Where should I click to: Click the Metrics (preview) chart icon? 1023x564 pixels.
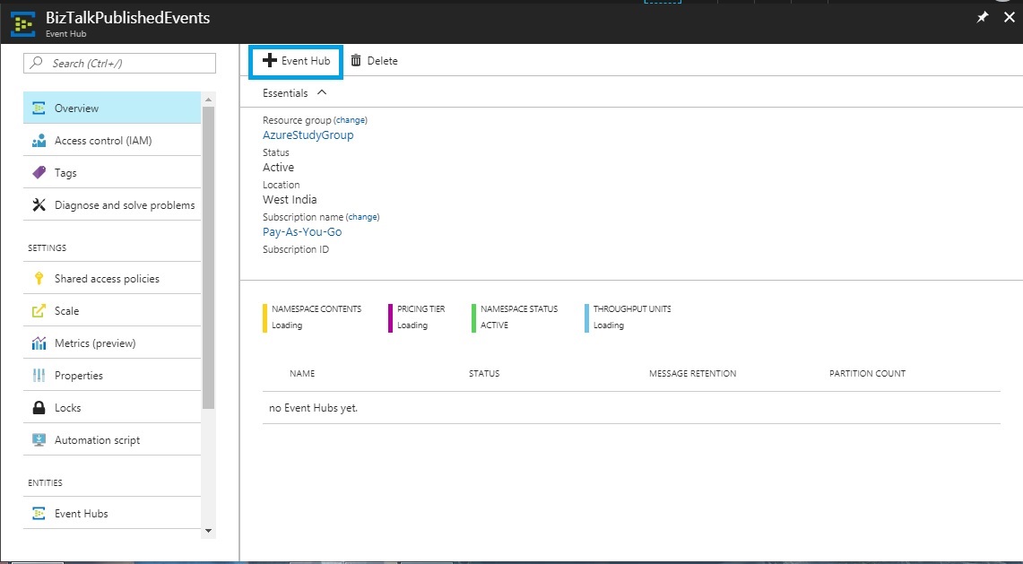(39, 343)
